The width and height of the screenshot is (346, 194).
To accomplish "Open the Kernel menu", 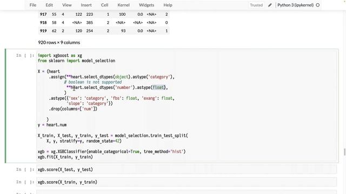I will pos(123,5).
